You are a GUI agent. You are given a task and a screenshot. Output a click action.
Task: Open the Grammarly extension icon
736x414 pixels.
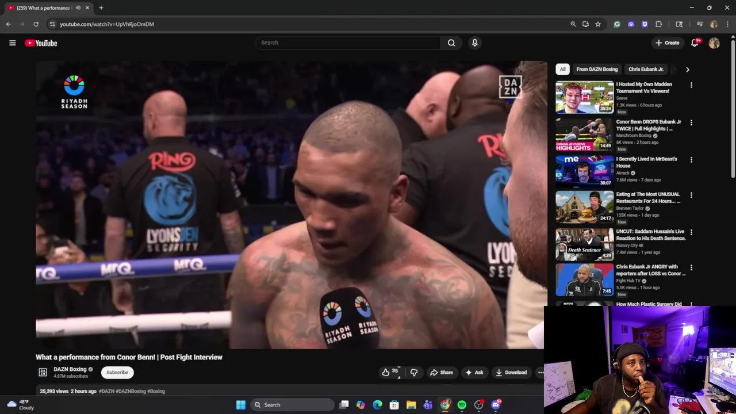(x=617, y=24)
